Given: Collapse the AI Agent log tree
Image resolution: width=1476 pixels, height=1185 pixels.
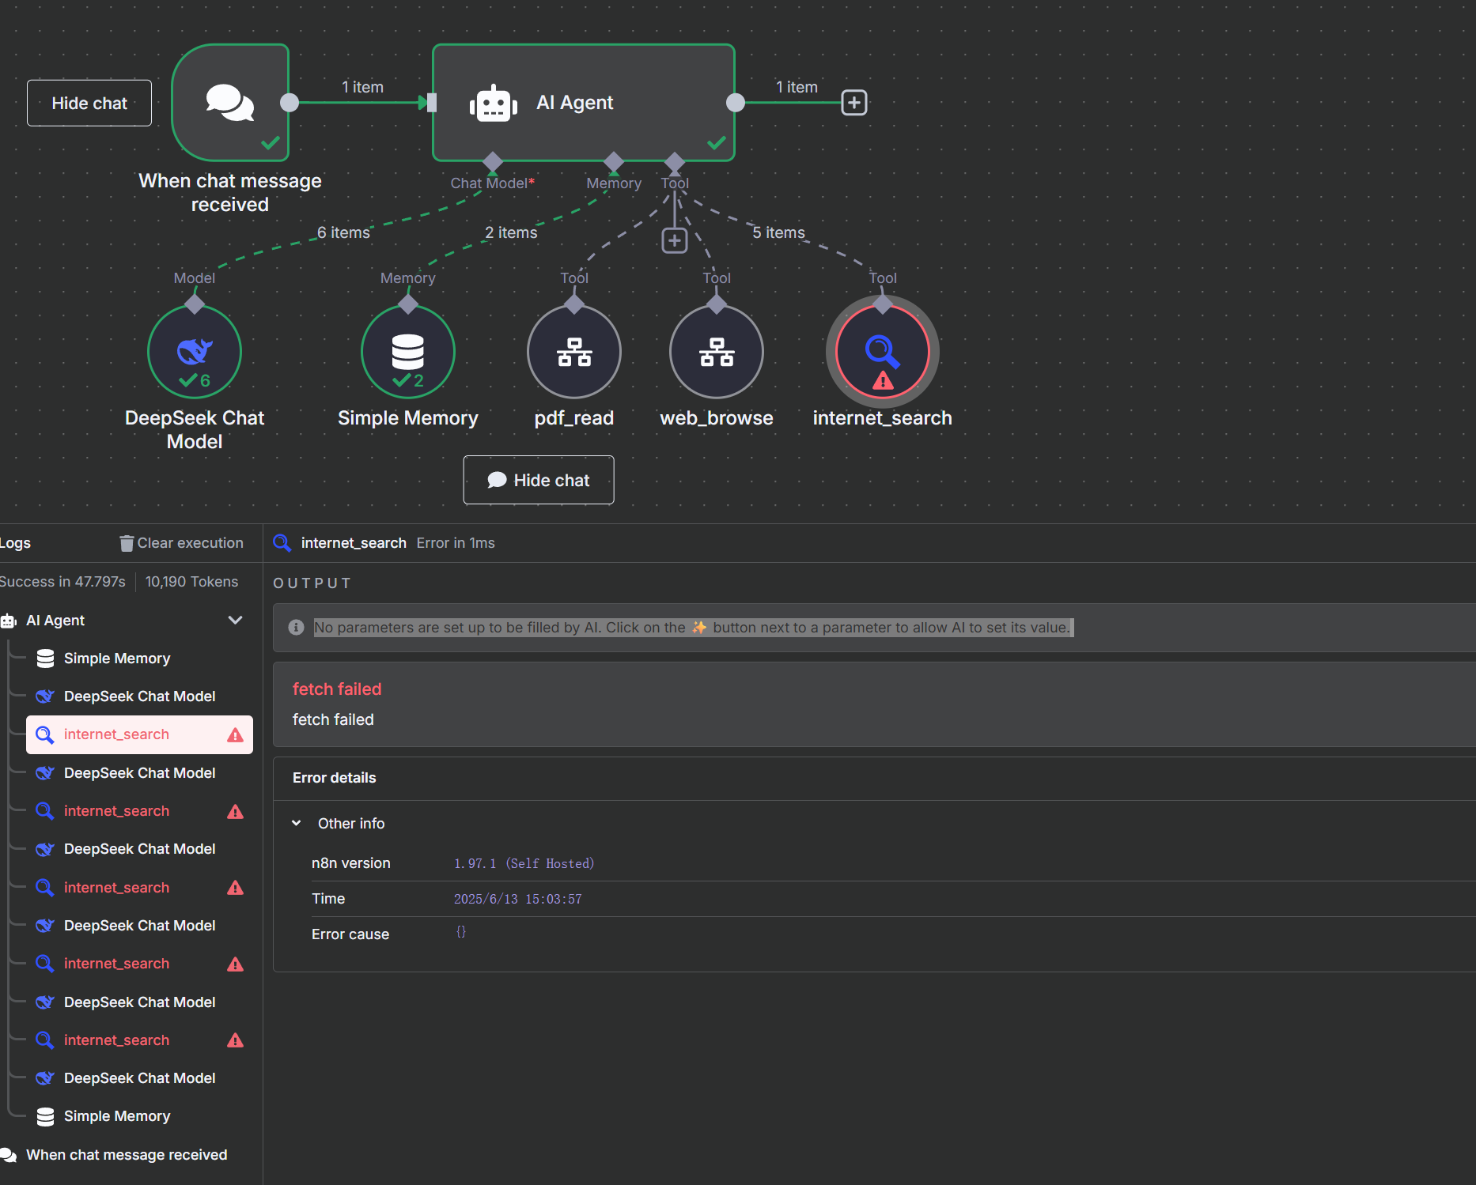Looking at the screenshot, I should [x=235, y=621].
